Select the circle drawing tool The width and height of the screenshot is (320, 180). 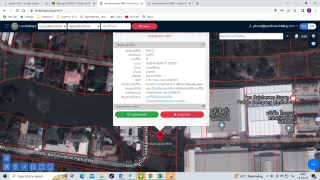tap(50, 167)
